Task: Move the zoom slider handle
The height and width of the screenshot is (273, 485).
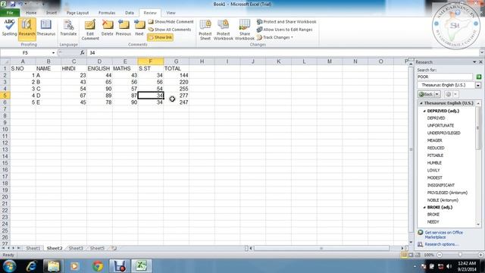Action: 460,255
